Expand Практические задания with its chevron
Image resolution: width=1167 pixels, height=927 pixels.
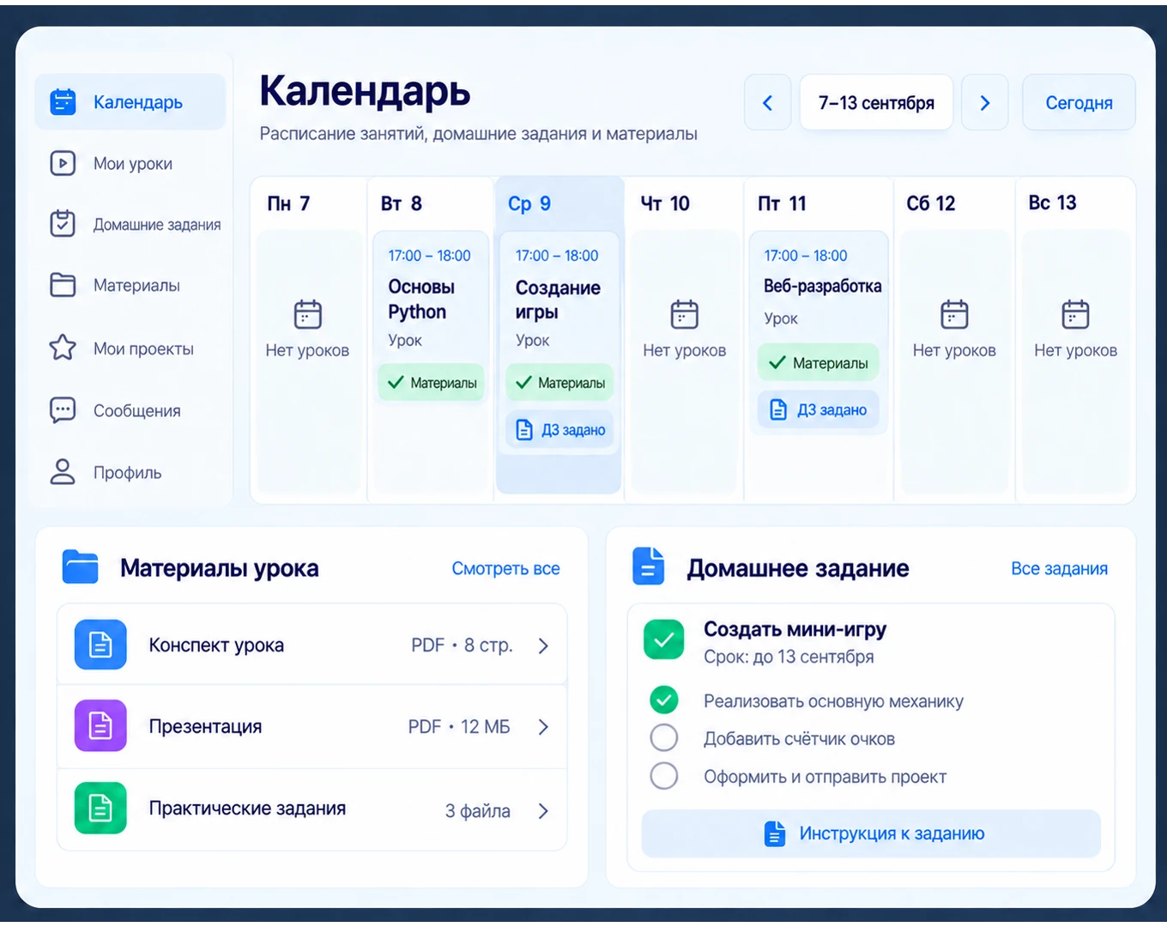pyautogui.click(x=543, y=811)
